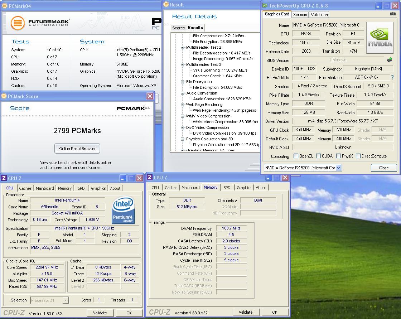
Task: Click the NVIDIA logo in GPU-Z
Action: pyautogui.click(x=380, y=38)
